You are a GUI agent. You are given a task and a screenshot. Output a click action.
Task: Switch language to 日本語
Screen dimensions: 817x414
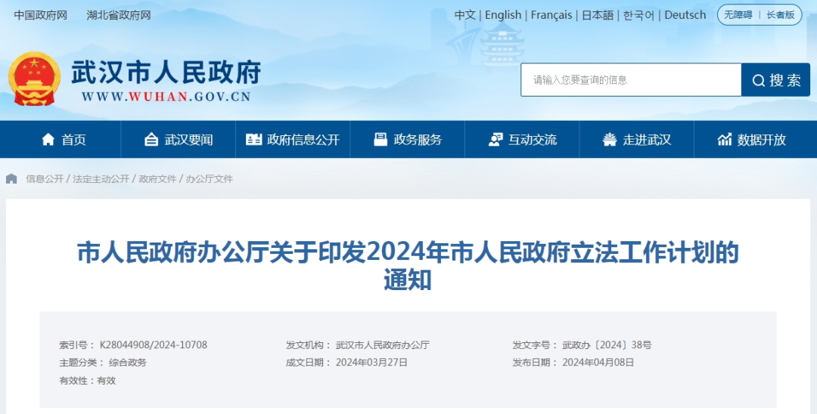pyautogui.click(x=598, y=15)
